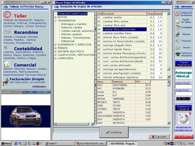Switch to Delphi 5 taskbar item
Viewport: 195px width, 146px height.
(x=60, y=143)
